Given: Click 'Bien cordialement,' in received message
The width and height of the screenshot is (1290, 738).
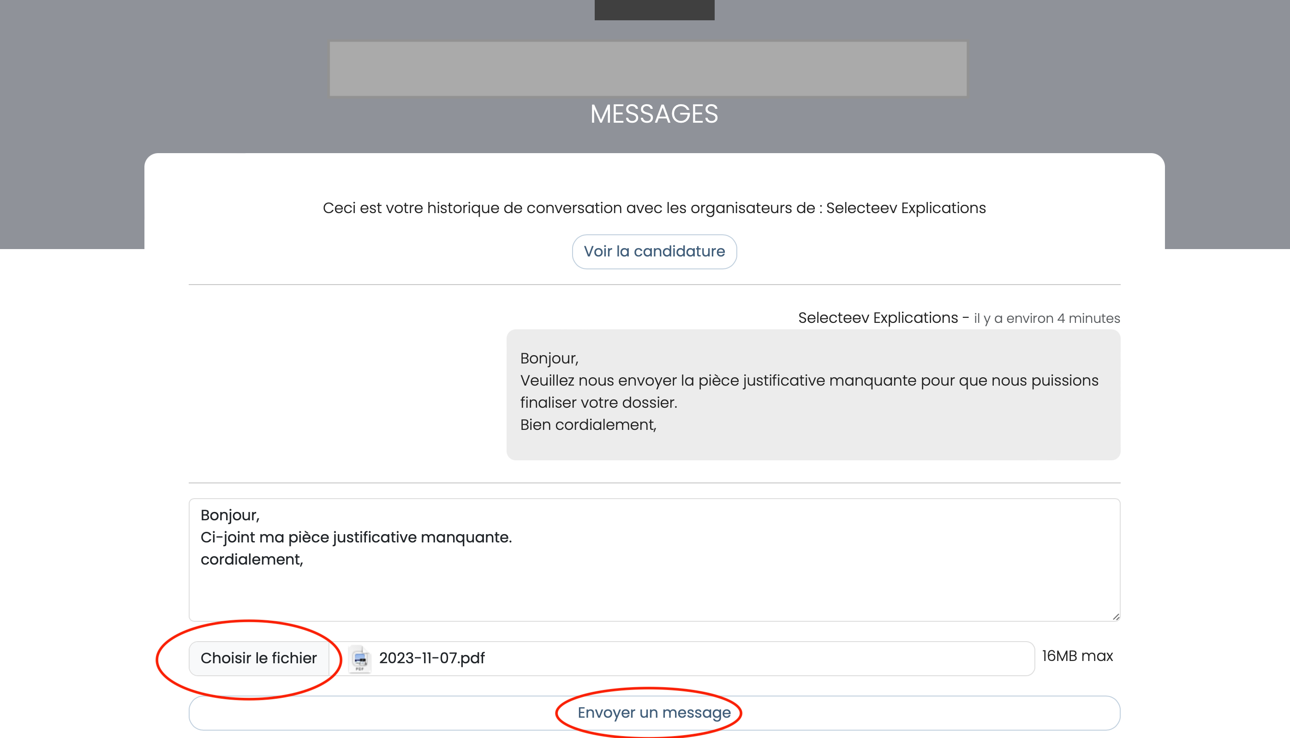Looking at the screenshot, I should click(x=588, y=425).
